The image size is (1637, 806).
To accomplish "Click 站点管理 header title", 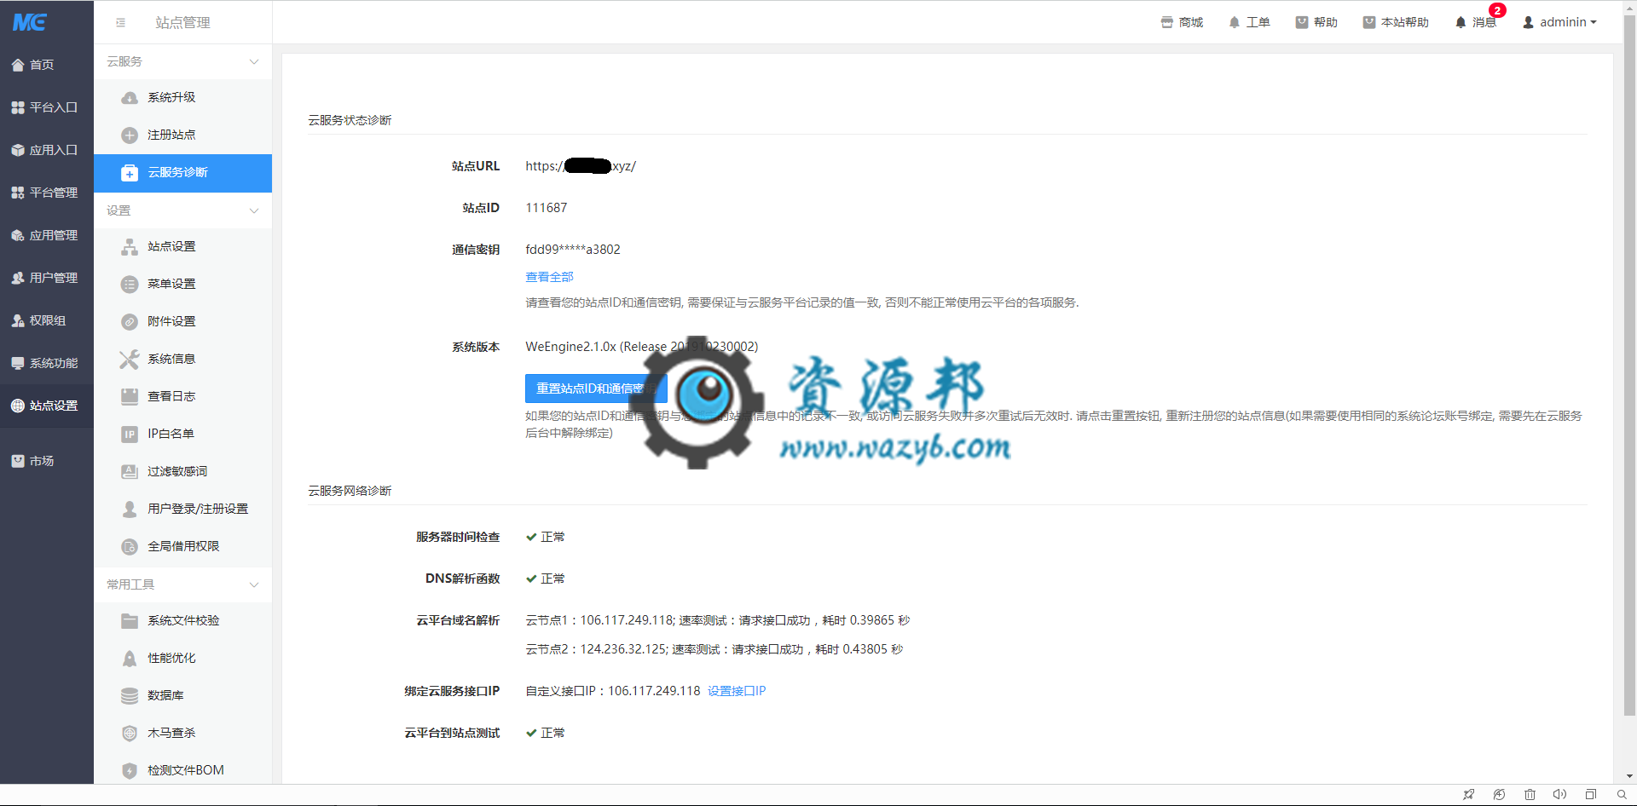I will click(182, 23).
